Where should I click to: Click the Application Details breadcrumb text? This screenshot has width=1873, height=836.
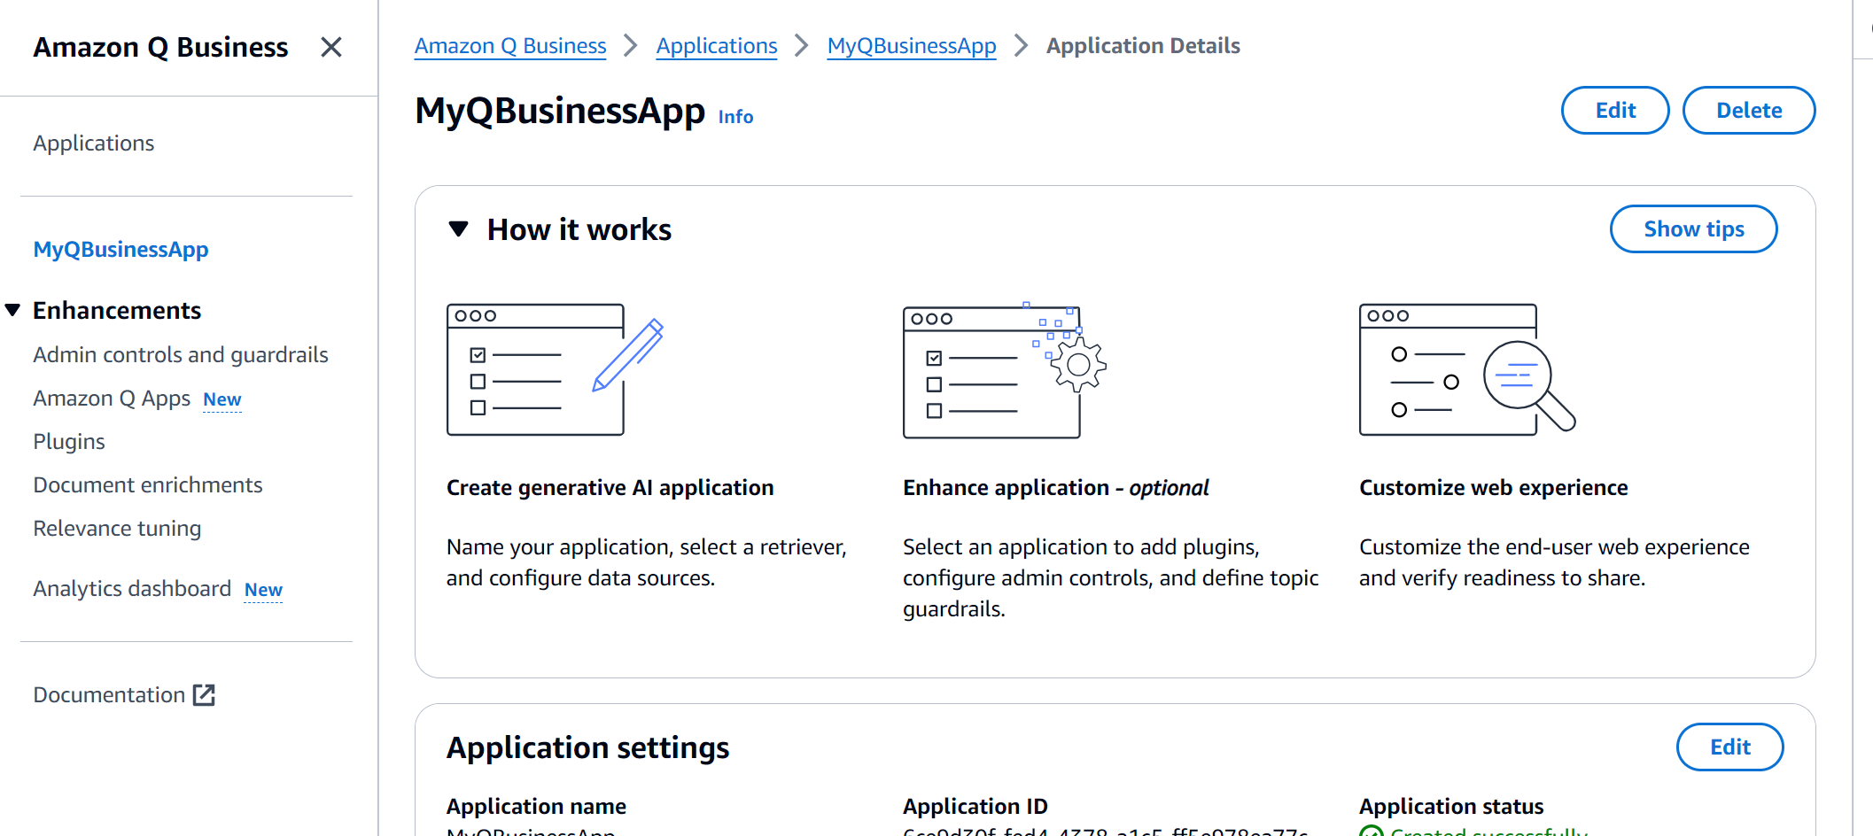pos(1143,46)
